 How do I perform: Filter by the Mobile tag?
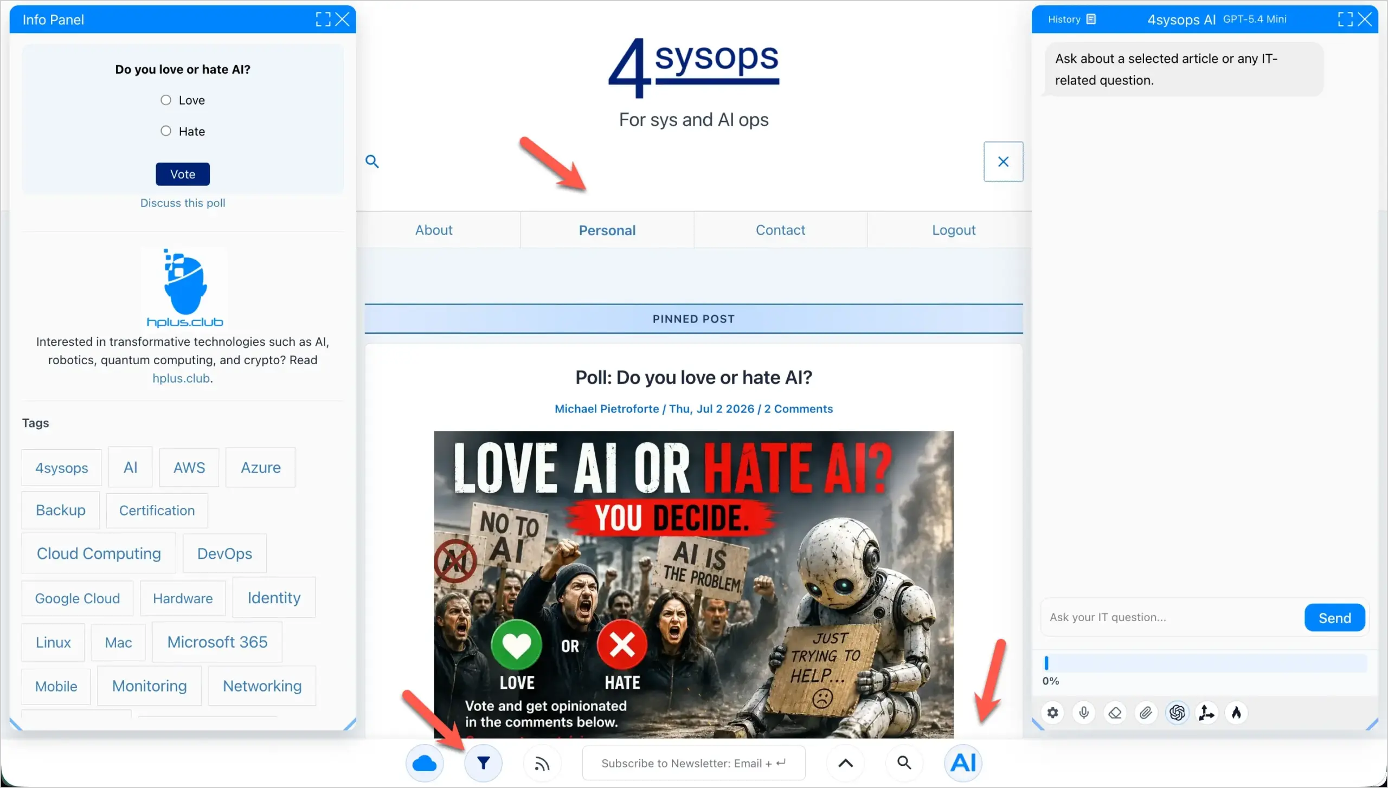[x=56, y=686]
